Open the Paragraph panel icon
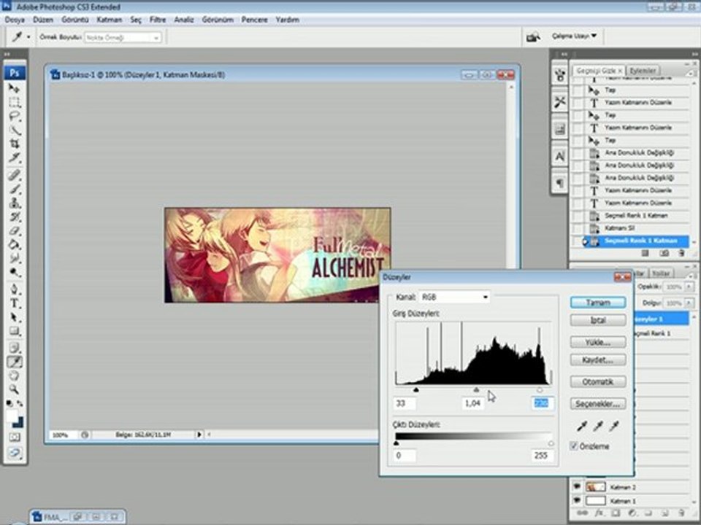The image size is (701, 525). click(560, 182)
